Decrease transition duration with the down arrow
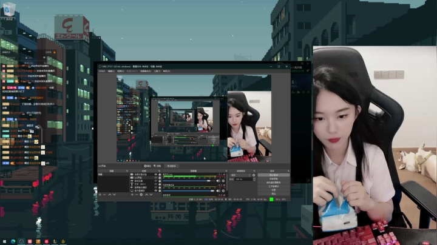The width and height of the screenshot is (437, 245). point(254,180)
